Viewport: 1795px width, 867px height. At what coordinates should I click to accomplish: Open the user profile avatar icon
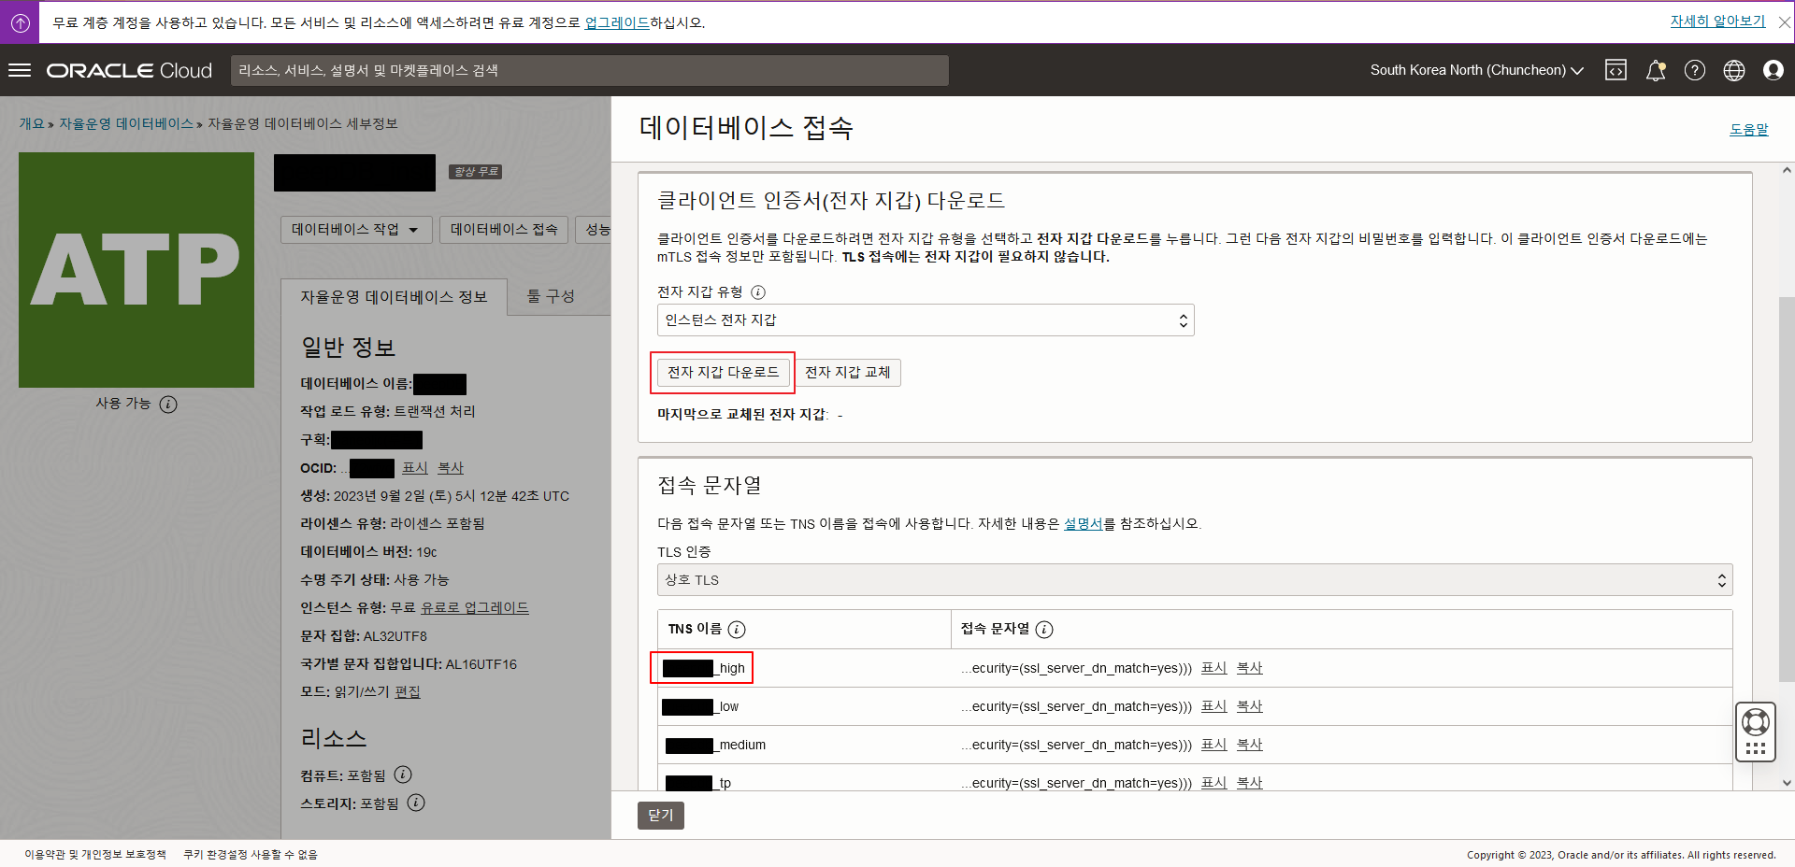coord(1773,70)
